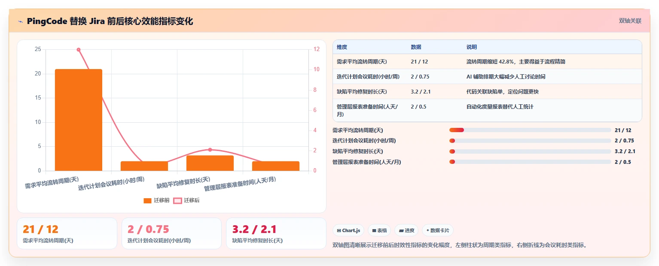Click the x-axis label 迭代计划会议耗时(小时/周)
This screenshot has height=266, width=659.
point(111,183)
